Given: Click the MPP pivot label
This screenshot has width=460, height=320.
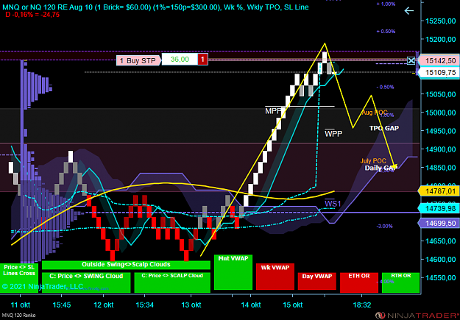Looking at the screenshot, I should (x=273, y=111).
